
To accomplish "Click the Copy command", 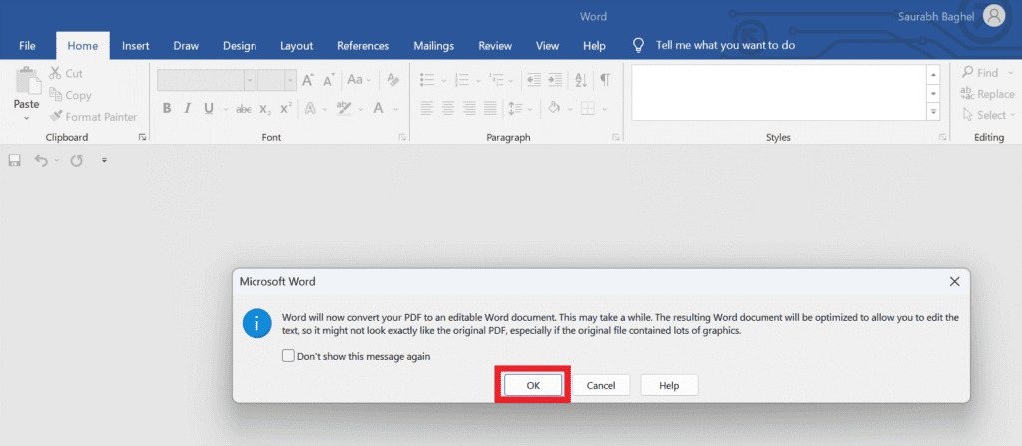I will pos(69,95).
